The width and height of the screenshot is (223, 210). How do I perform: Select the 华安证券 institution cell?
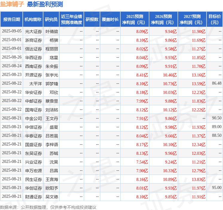(34, 92)
